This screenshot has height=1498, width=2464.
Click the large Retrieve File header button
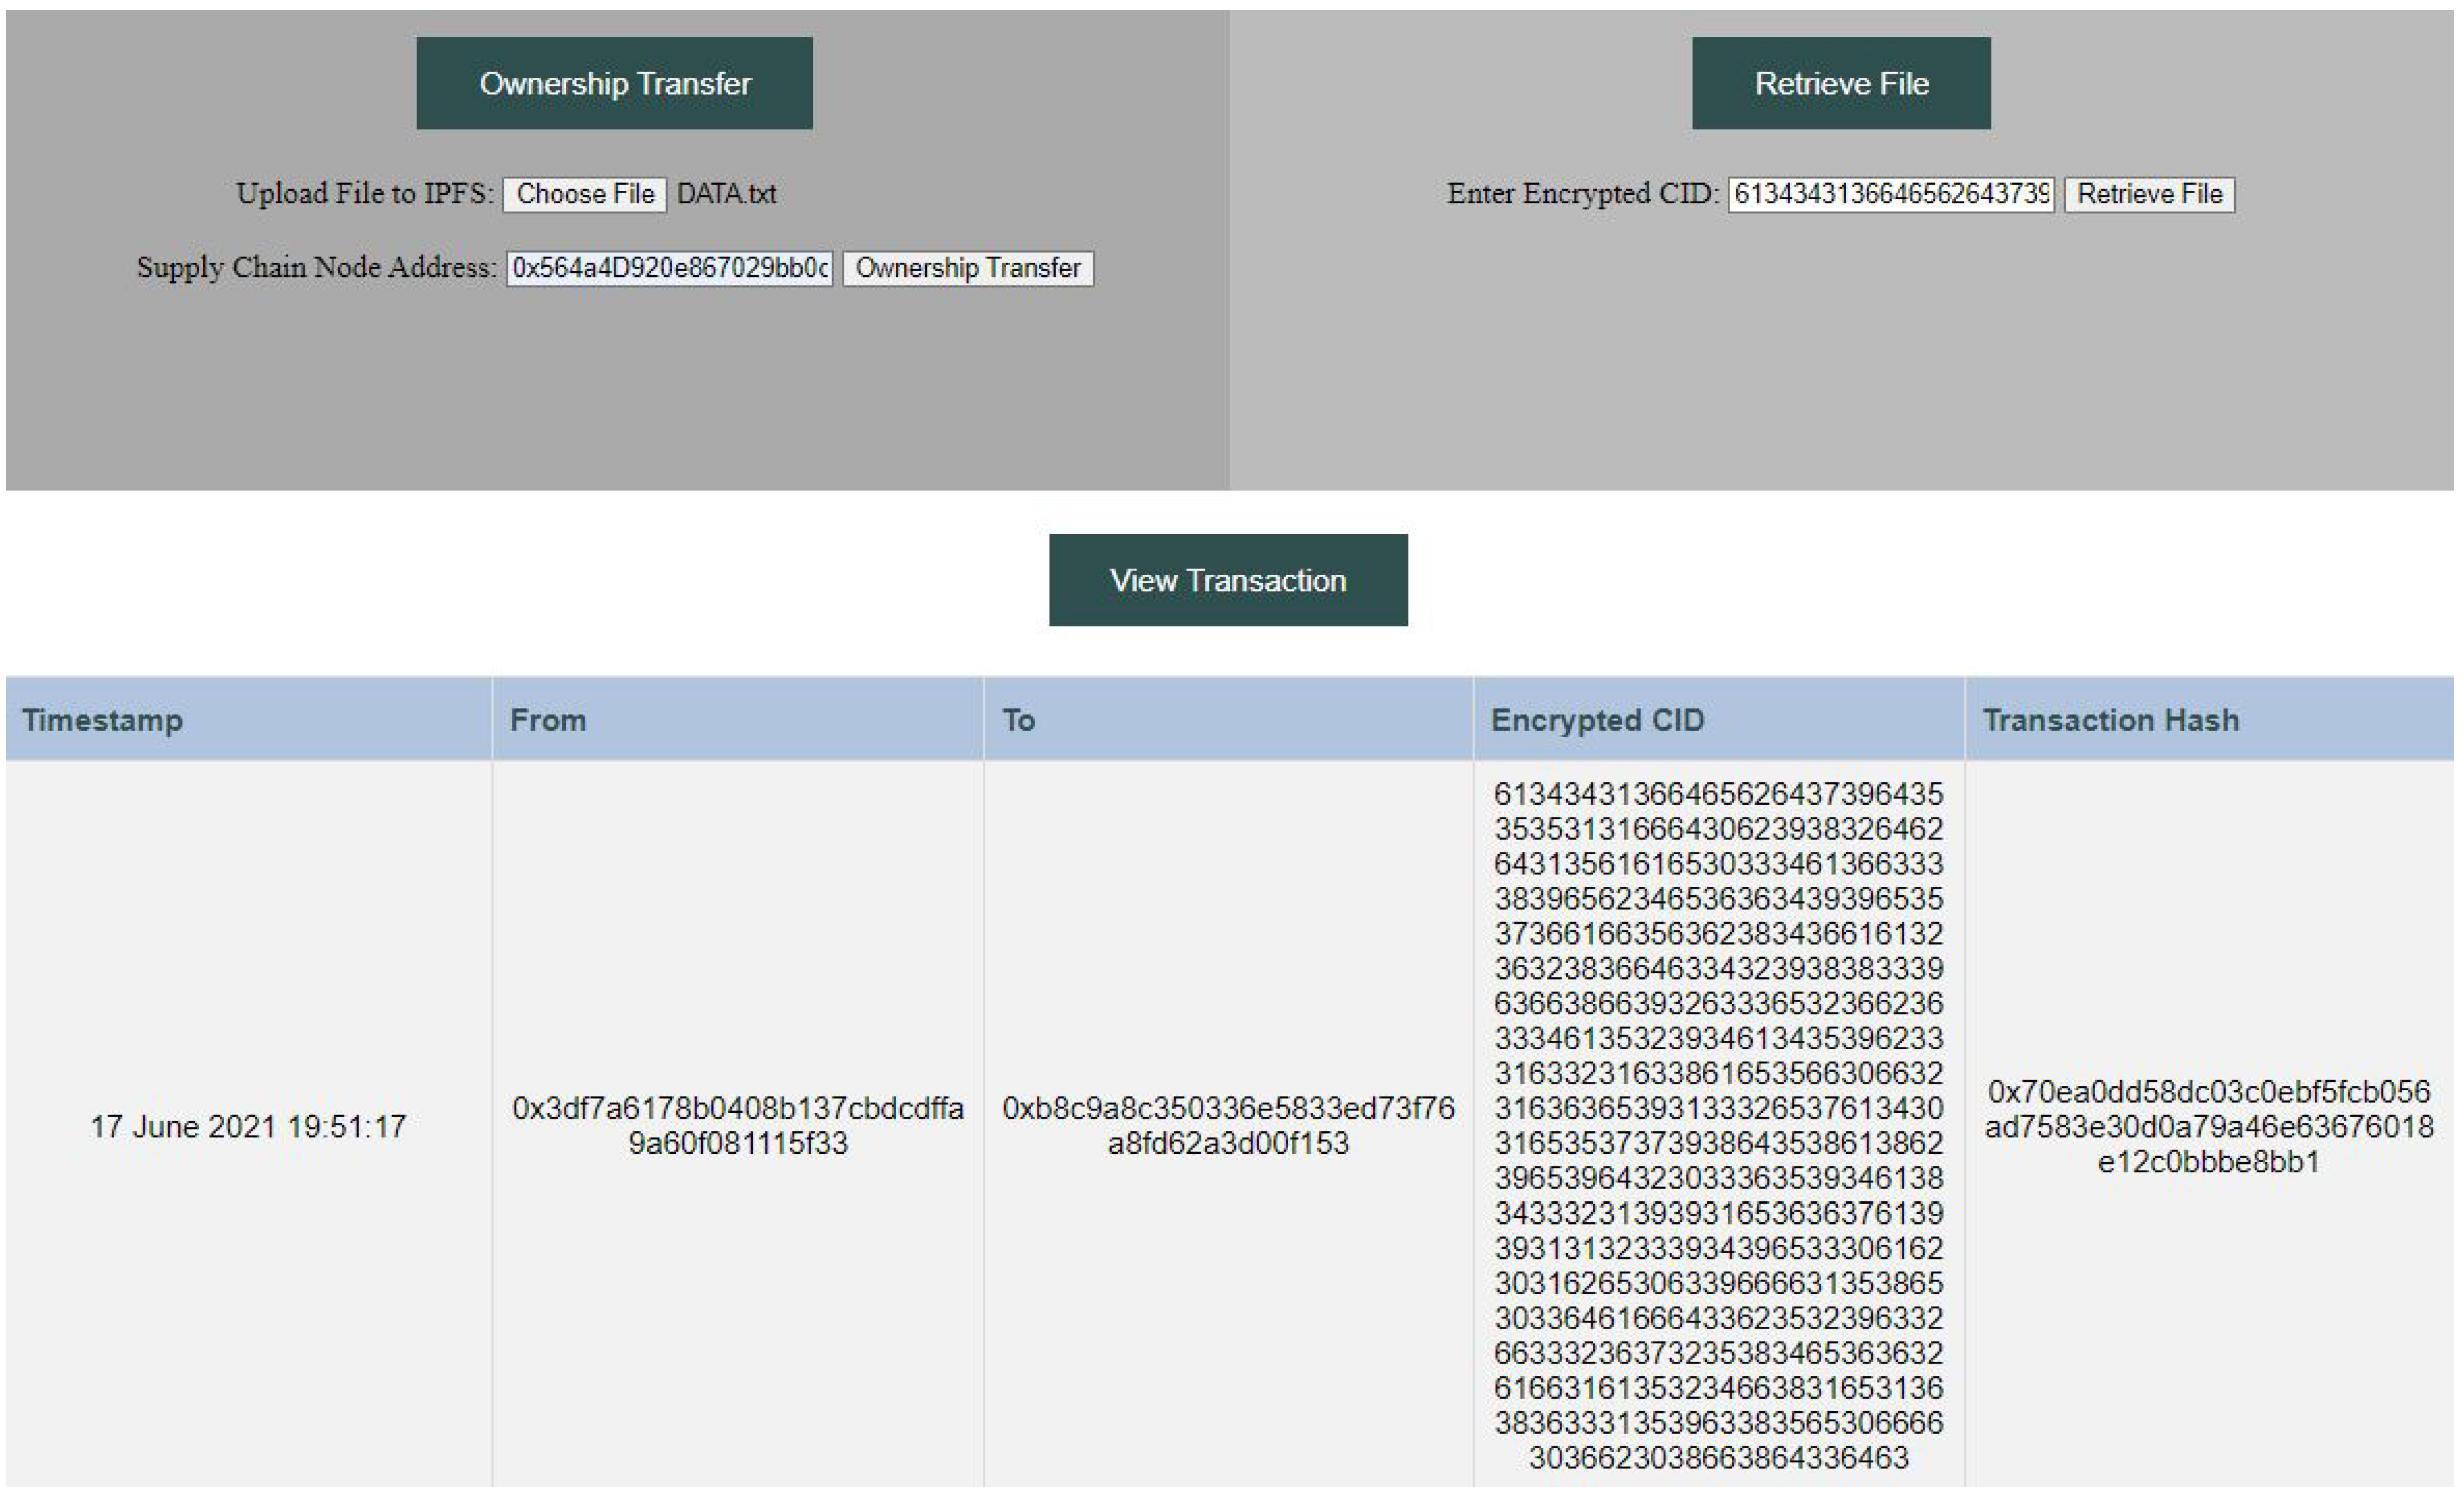[x=1841, y=83]
